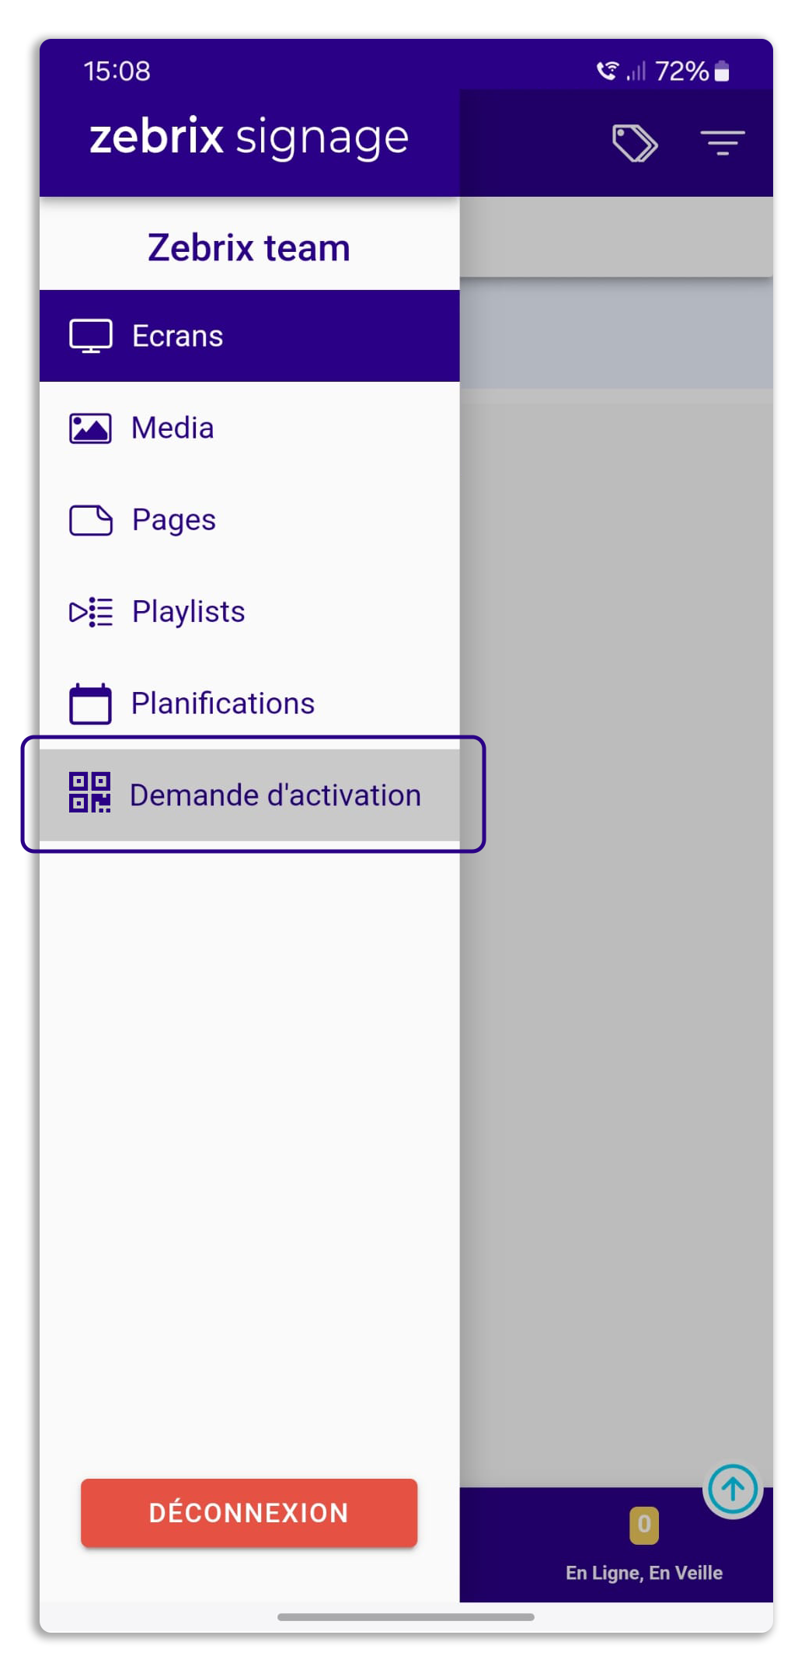812x1670 pixels.
Task: Open the filter lines icon
Action: coord(722,142)
